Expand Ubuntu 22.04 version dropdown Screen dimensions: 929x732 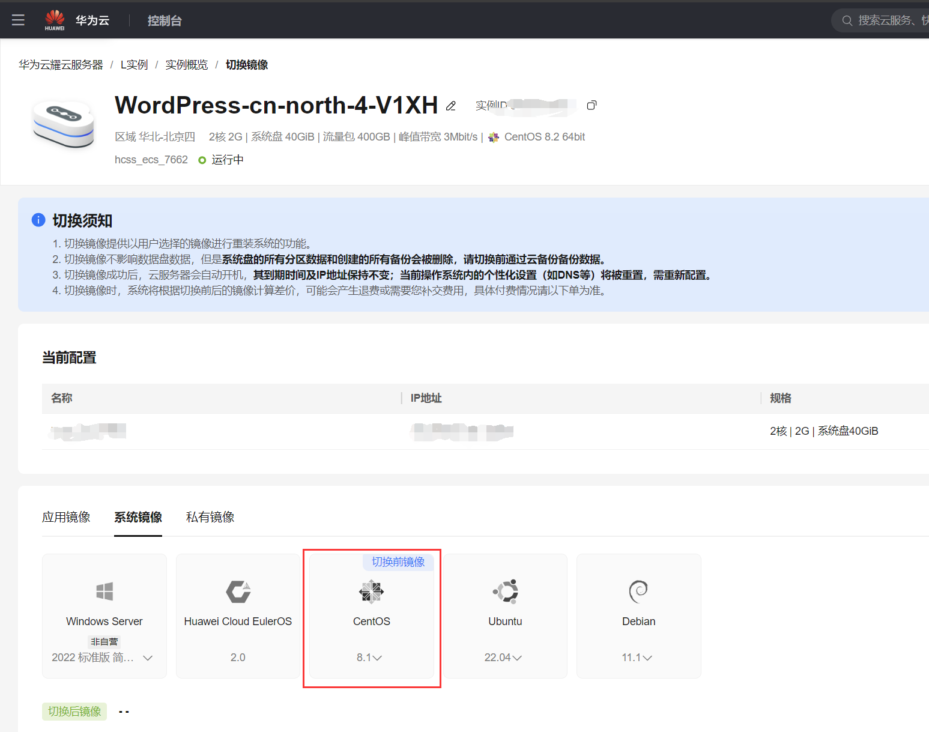517,658
